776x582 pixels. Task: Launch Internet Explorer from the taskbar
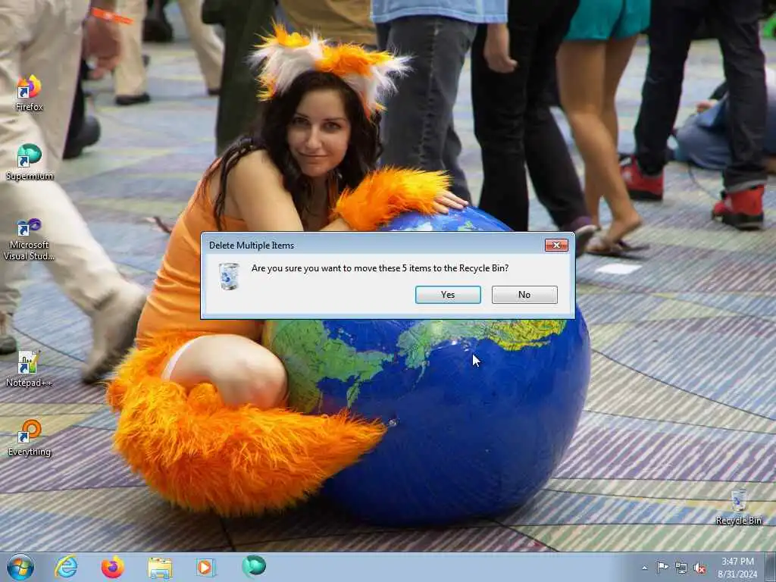(x=67, y=567)
